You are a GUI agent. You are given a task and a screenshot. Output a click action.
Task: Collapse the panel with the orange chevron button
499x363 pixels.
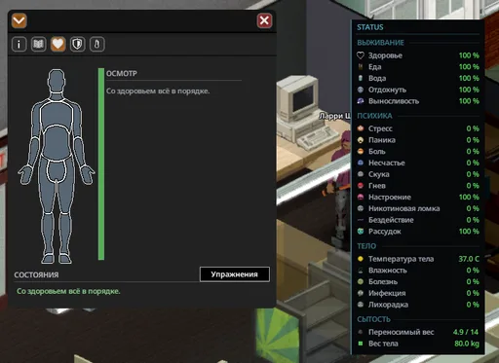tap(19, 20)
